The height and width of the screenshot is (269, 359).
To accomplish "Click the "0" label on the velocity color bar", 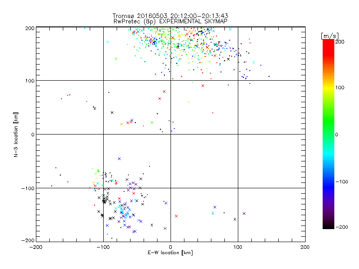I will 337,134.
